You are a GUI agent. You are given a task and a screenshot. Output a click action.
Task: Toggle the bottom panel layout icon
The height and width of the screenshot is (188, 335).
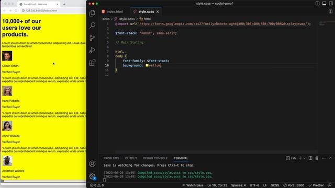(x=324, y=4)
